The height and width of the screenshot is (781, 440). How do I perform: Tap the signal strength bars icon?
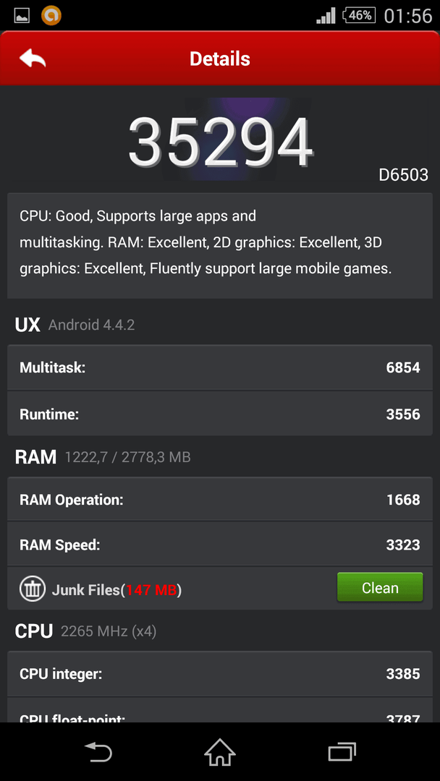pos(326,17)
